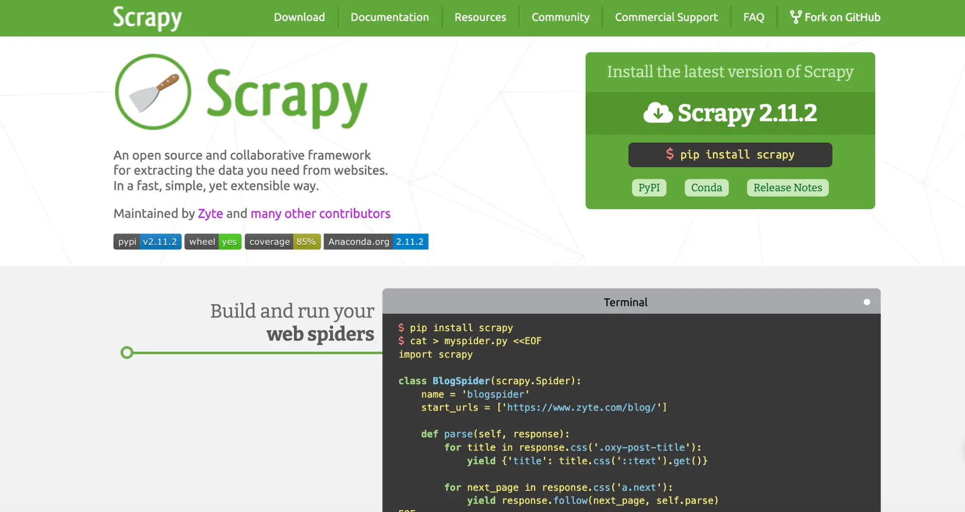Click the 'Build and run your web spiders' heading

tap(292, 322)
